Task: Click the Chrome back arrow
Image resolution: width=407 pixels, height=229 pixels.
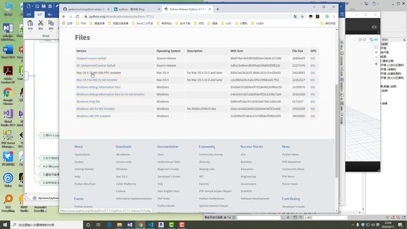Action: 64,17
